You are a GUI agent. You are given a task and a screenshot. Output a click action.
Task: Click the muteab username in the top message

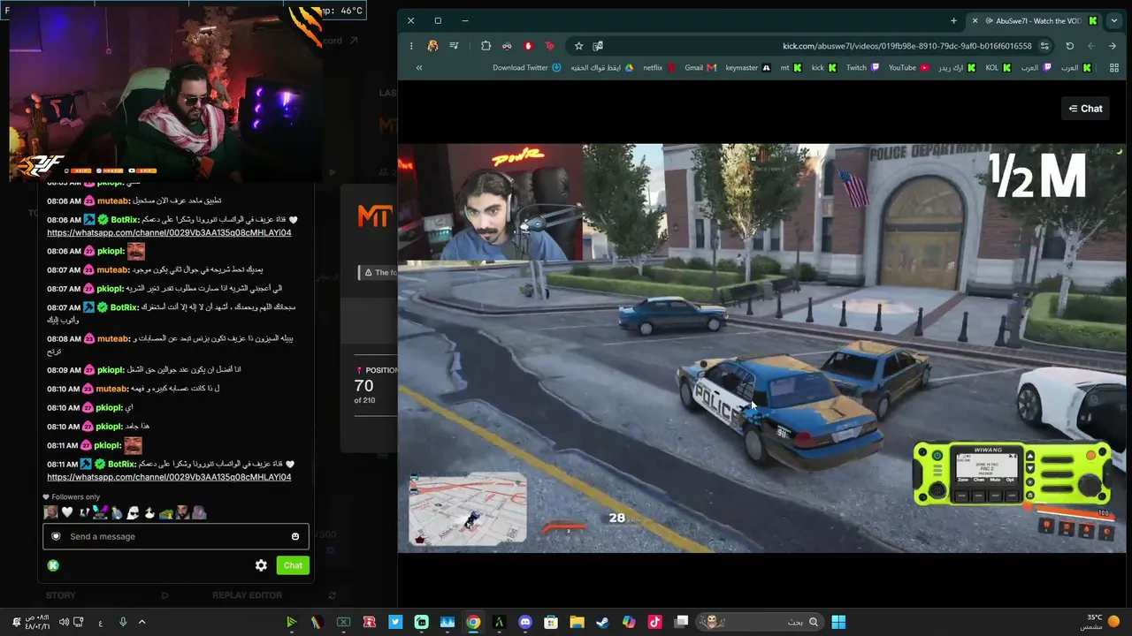click(x=112, y=201)
